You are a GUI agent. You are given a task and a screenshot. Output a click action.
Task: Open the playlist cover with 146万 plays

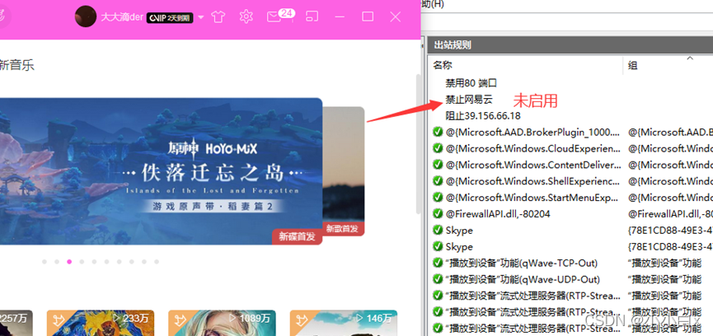[x=344, y=323]
